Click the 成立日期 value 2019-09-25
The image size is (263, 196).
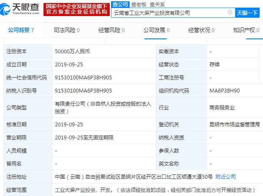point(69,65)
